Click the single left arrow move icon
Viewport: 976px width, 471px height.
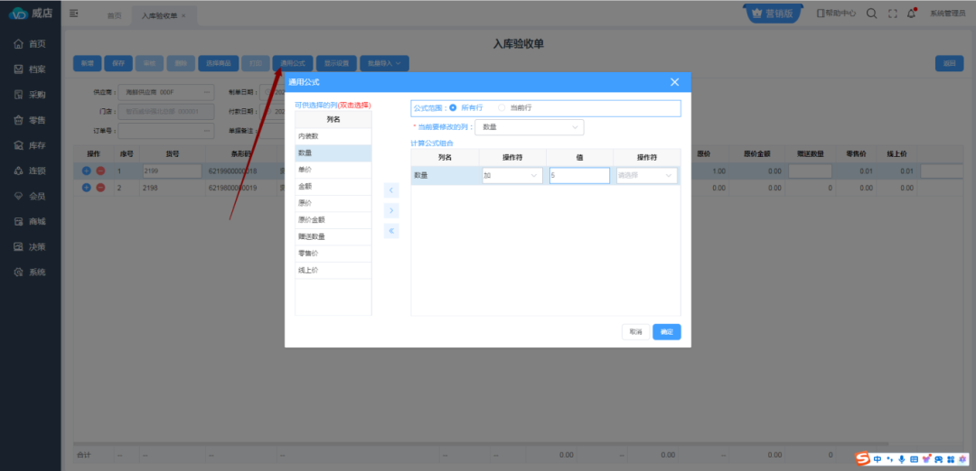390,190
